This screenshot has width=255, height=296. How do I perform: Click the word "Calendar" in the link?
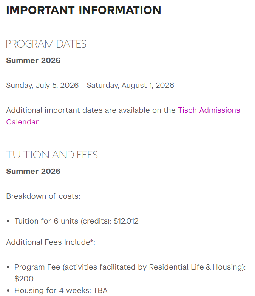tap(22, 122)
